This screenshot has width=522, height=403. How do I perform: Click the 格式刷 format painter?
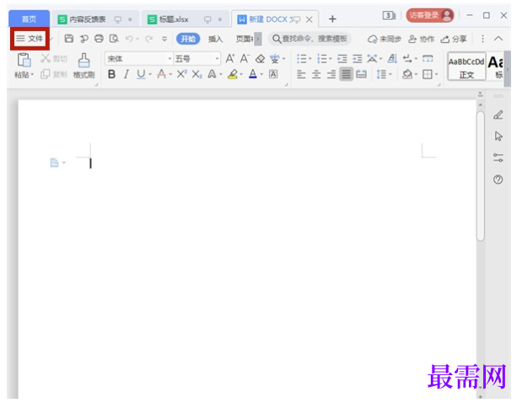pos(83,66)
